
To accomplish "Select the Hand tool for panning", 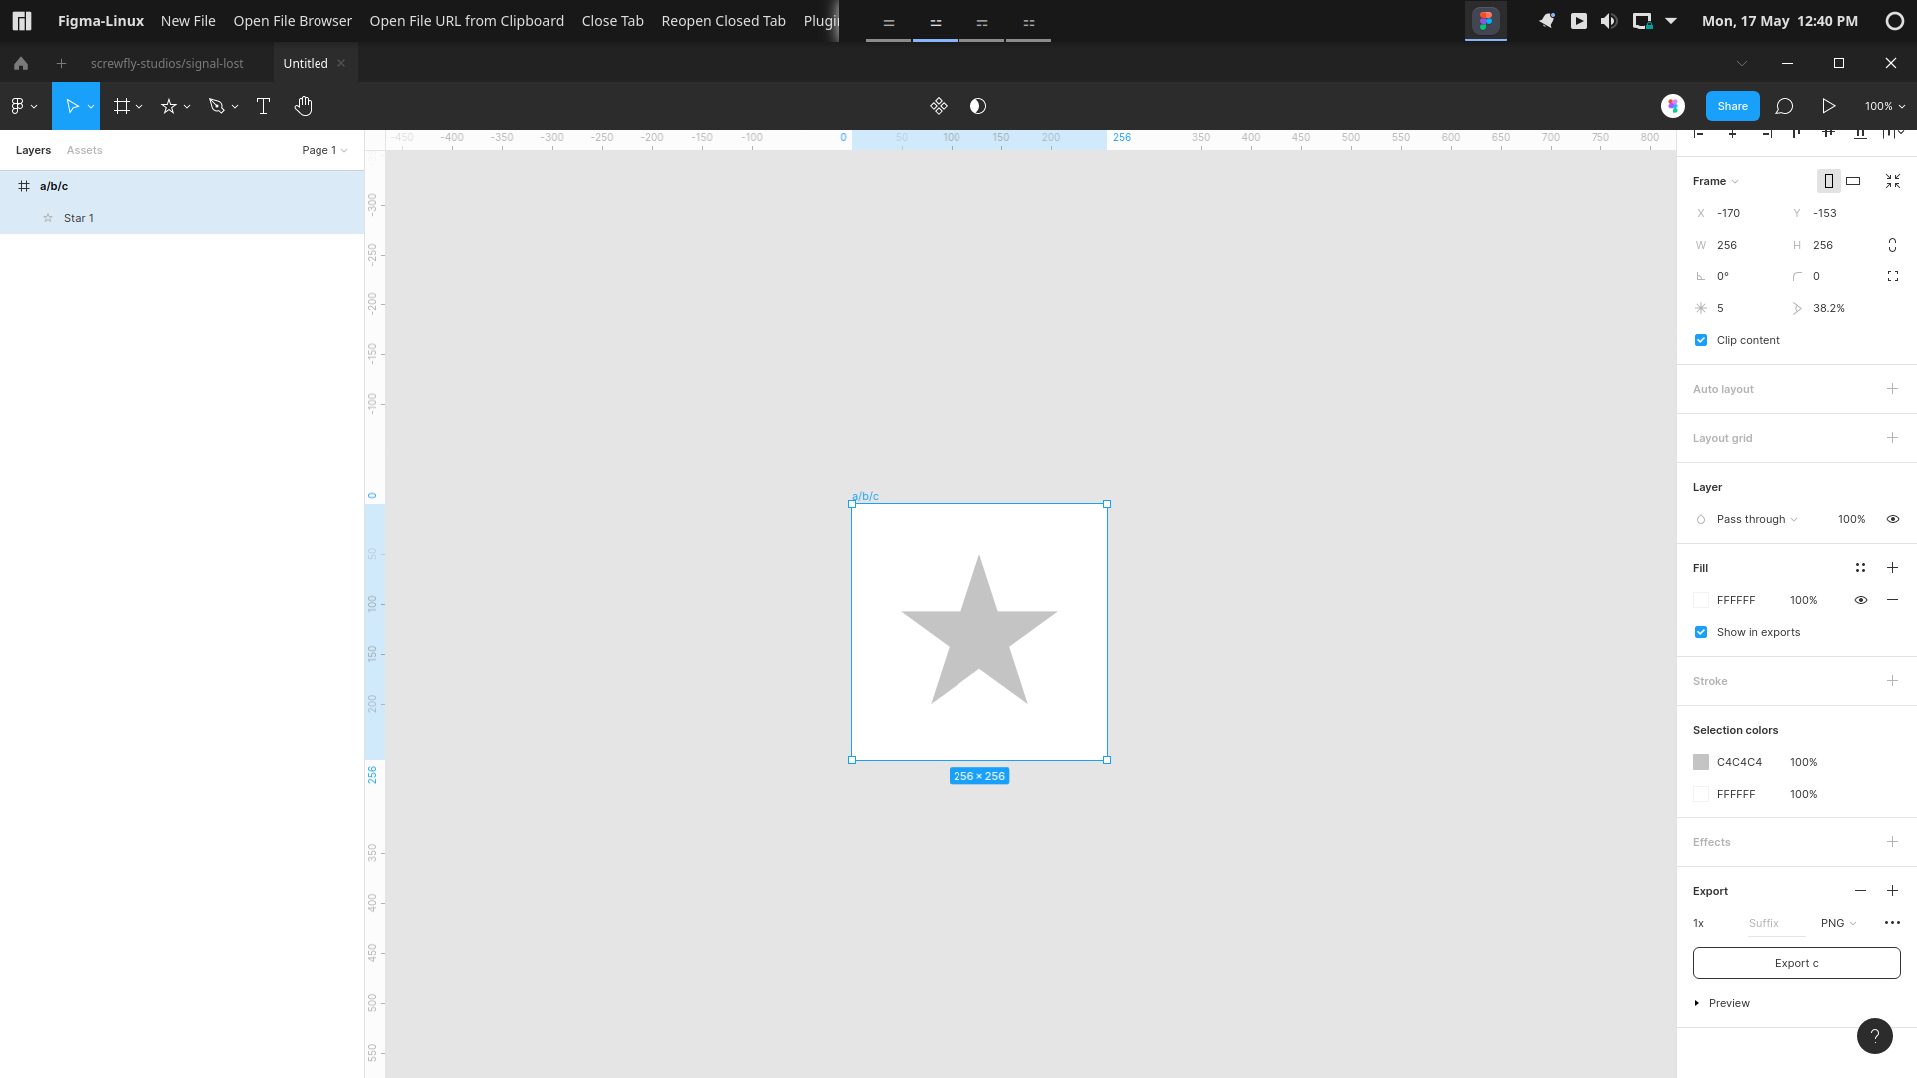I will coord(303,105).
